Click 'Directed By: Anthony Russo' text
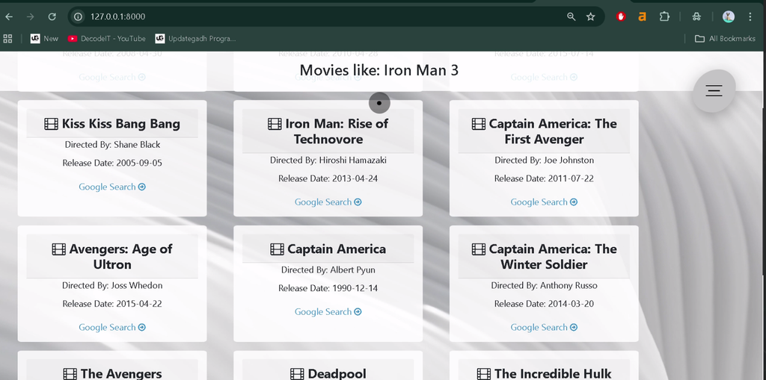This screenshot has height=380, width=766. point(545,285)
